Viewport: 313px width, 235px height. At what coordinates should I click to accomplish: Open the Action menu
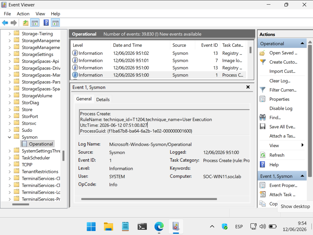click(23, 14)
